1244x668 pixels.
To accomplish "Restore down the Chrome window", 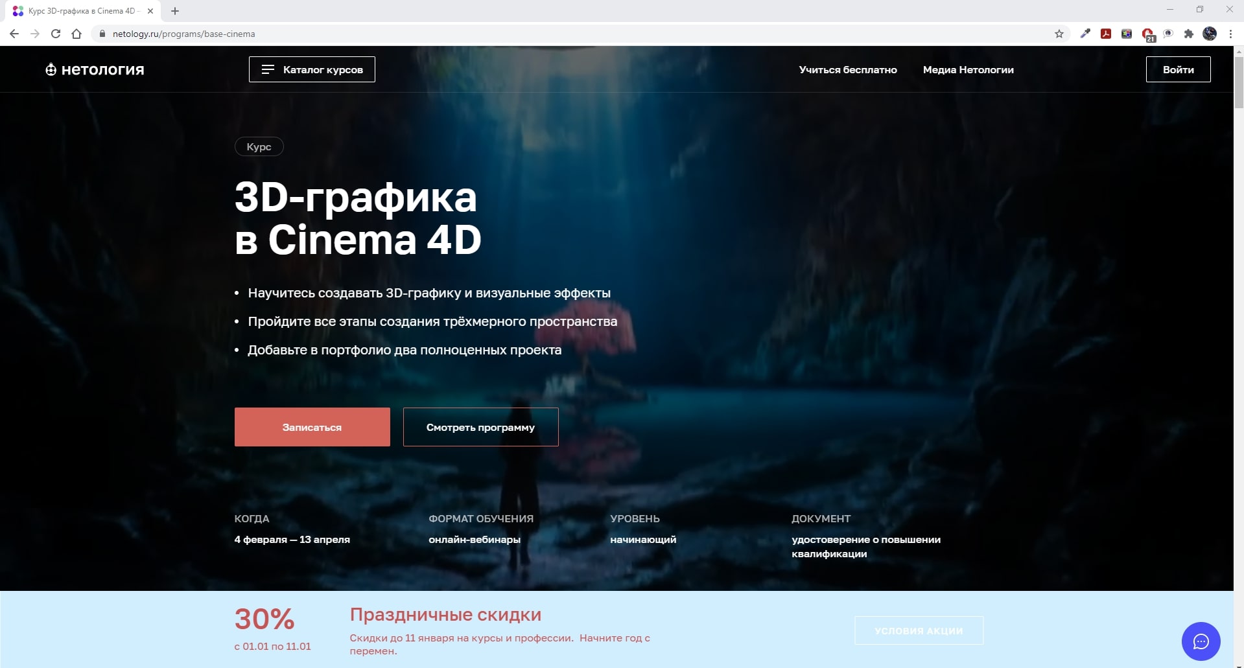I will pyautogui.click(x=1199, y=10).
